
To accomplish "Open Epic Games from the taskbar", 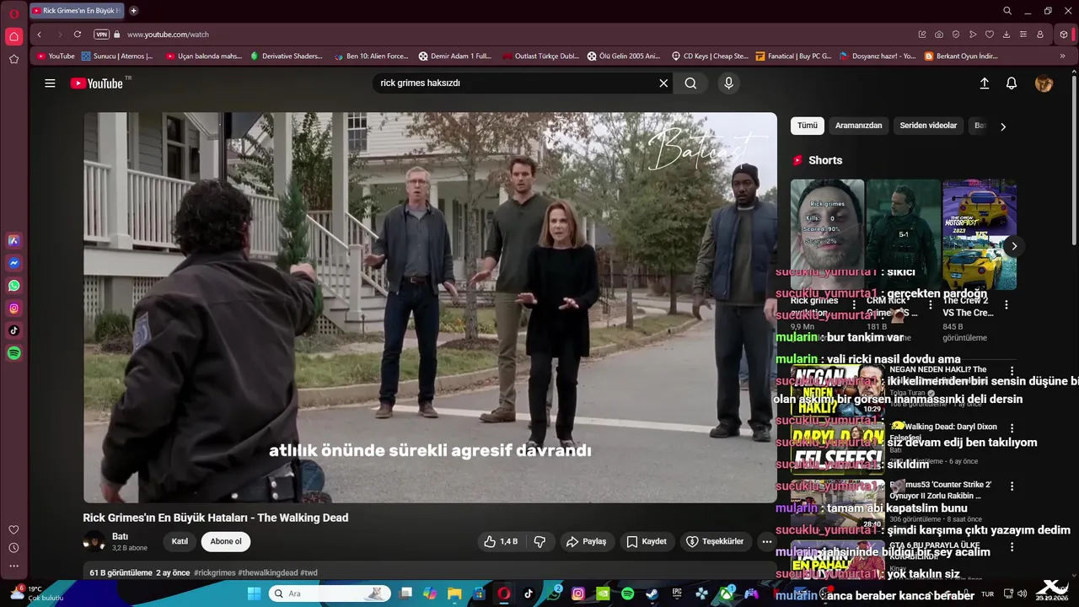I will coord(677,594).
